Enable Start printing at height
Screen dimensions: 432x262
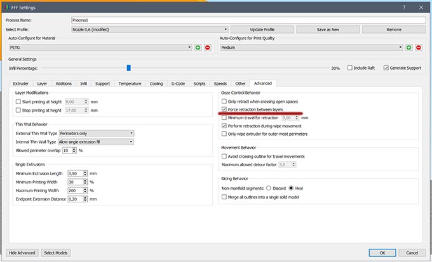pyautogui.click(x=18, y=102)
